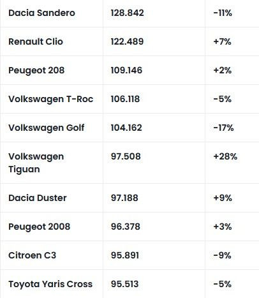
Task: Click the Renault Clio model name
Action: [36, 41]
